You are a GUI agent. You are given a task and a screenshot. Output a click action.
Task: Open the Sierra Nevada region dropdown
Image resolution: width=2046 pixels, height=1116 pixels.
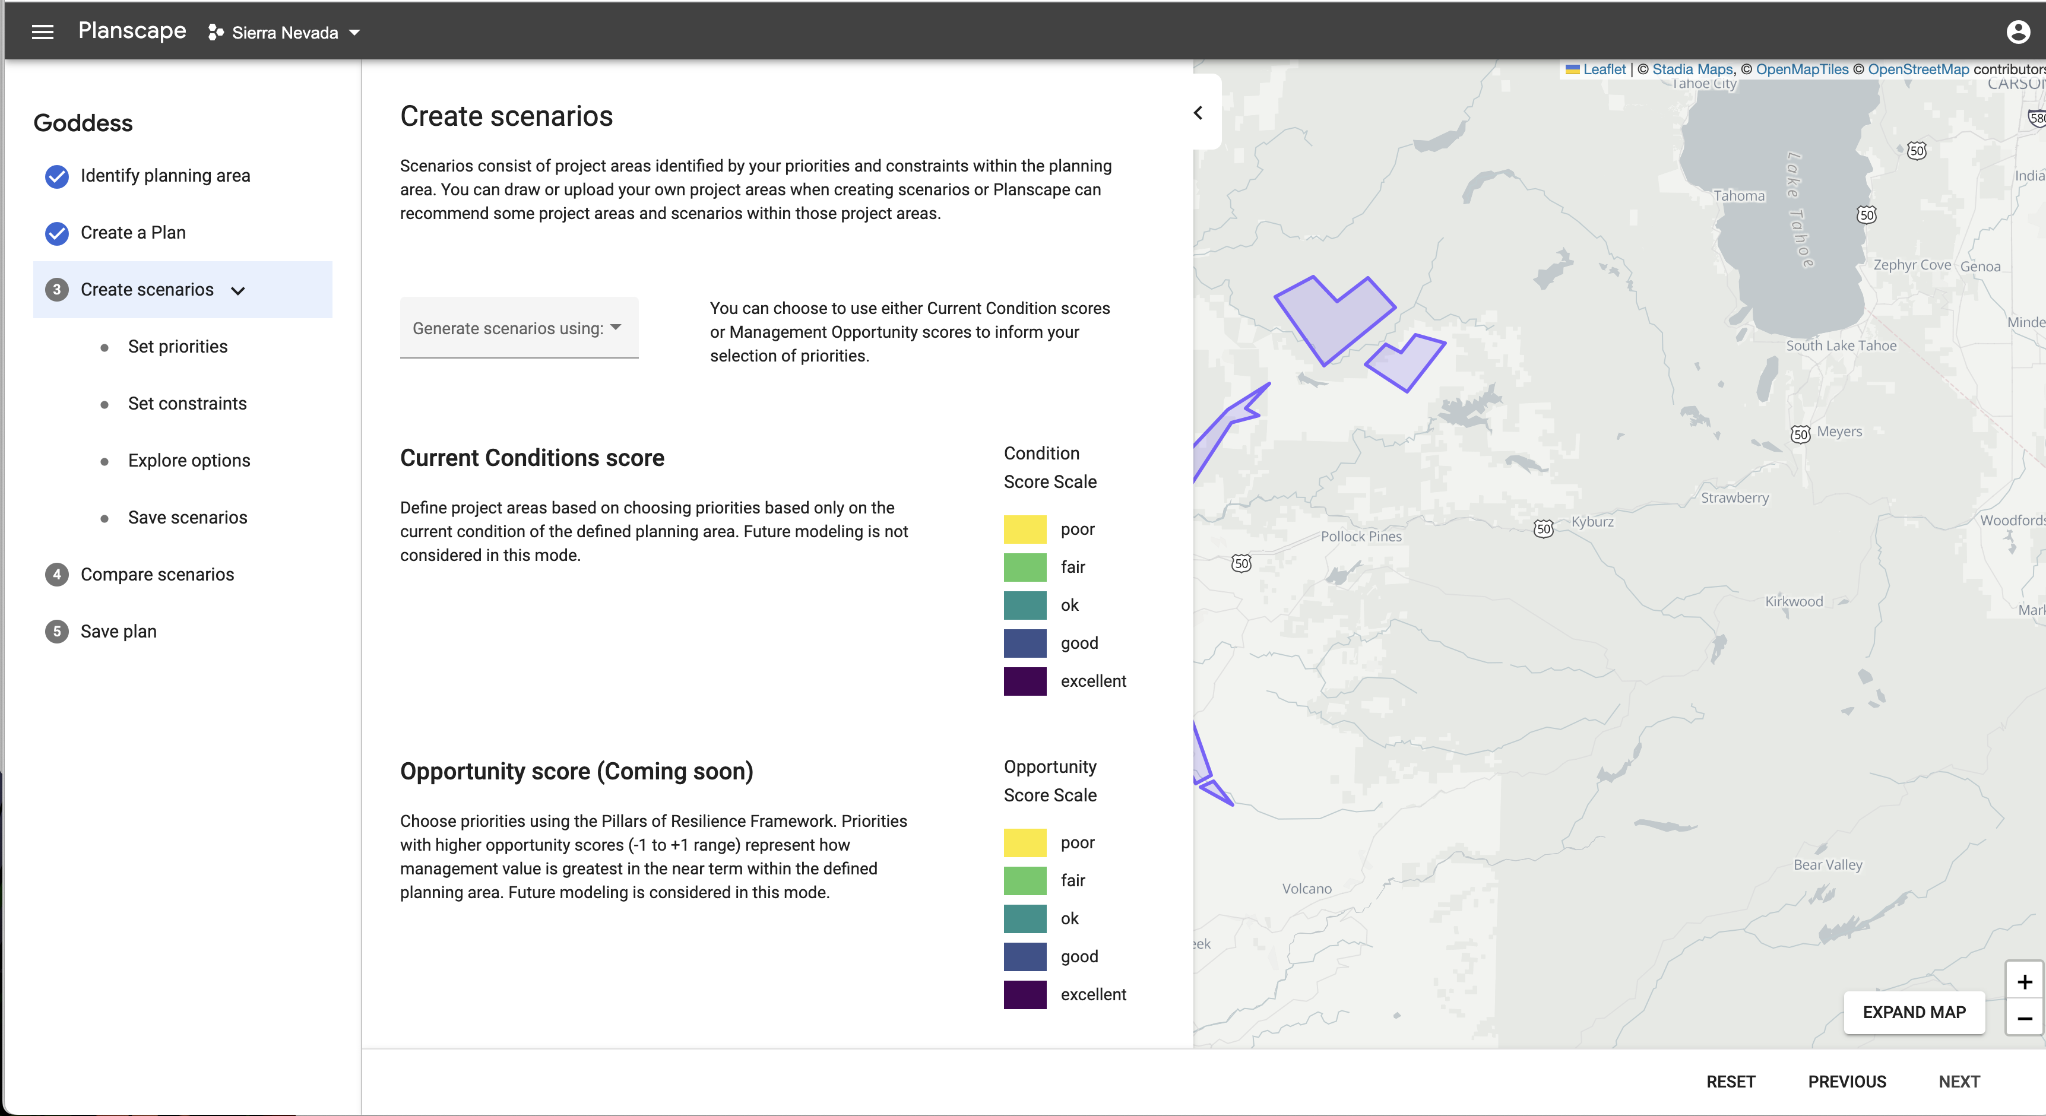pos(354,33)
